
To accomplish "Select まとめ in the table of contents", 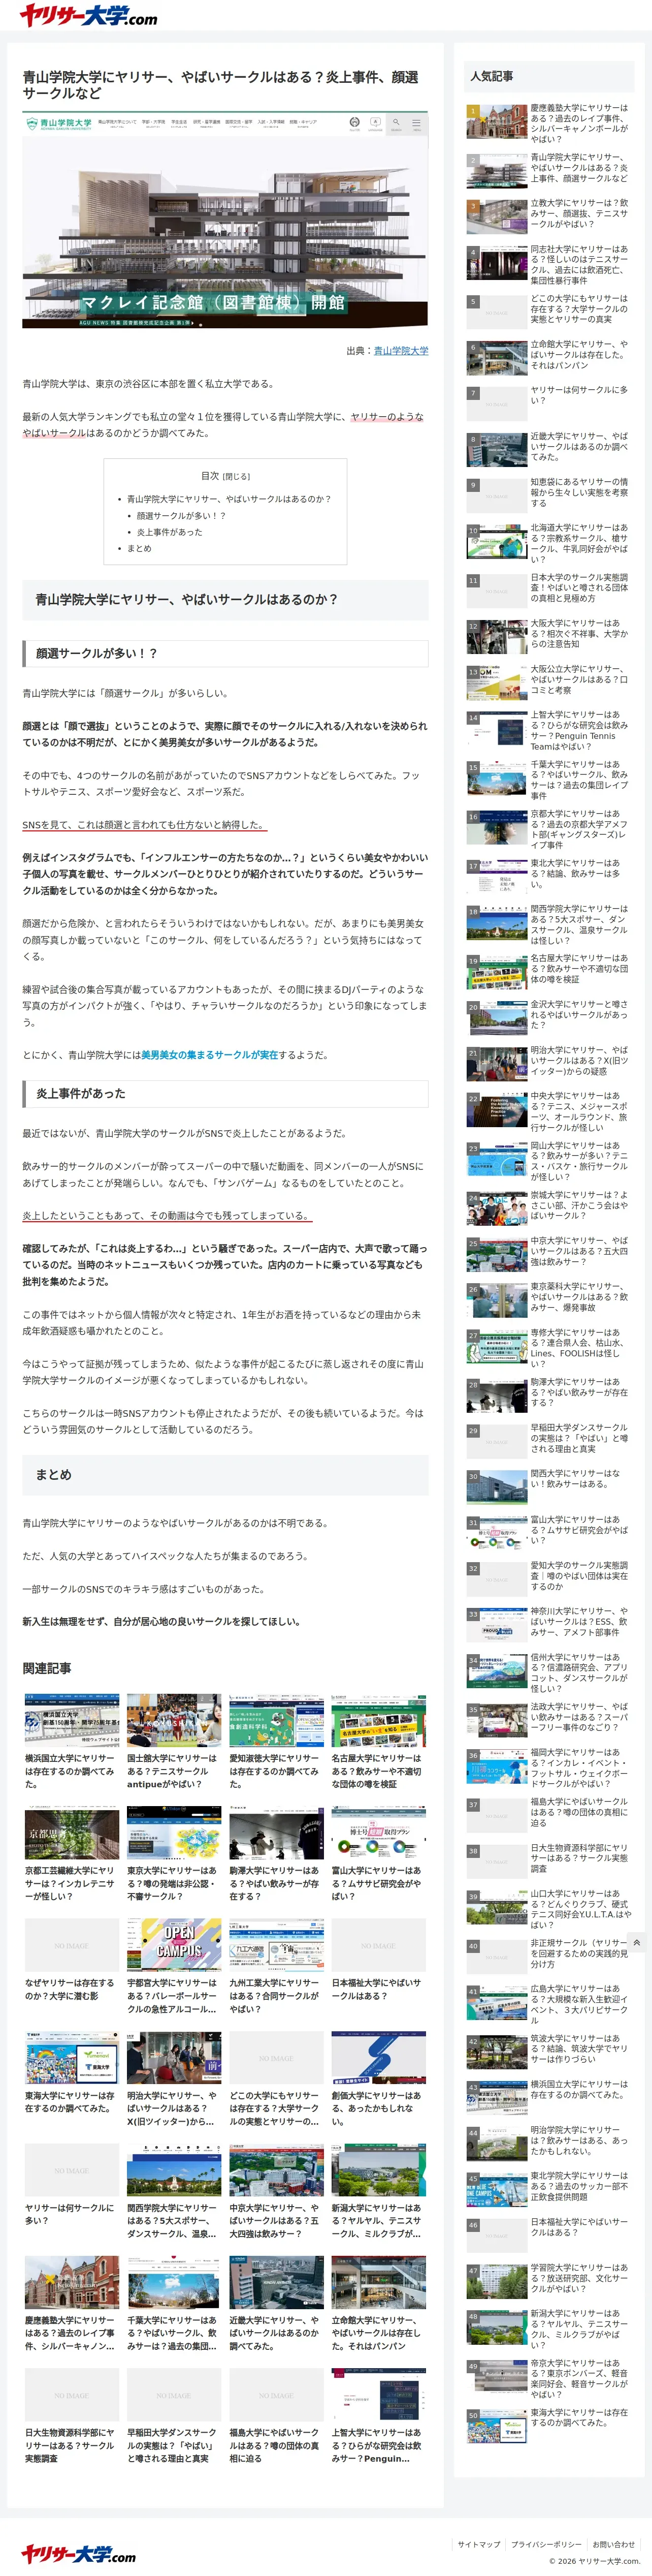I will [139, 549].
